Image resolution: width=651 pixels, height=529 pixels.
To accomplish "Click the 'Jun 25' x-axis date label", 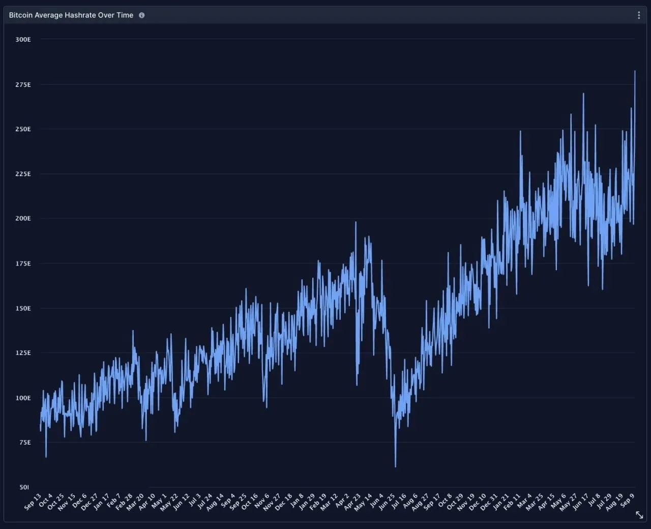I will point(386,502).
